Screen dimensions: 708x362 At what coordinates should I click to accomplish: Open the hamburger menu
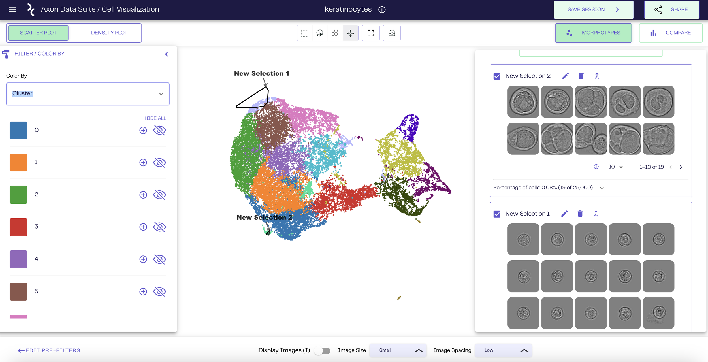(12, 10)
